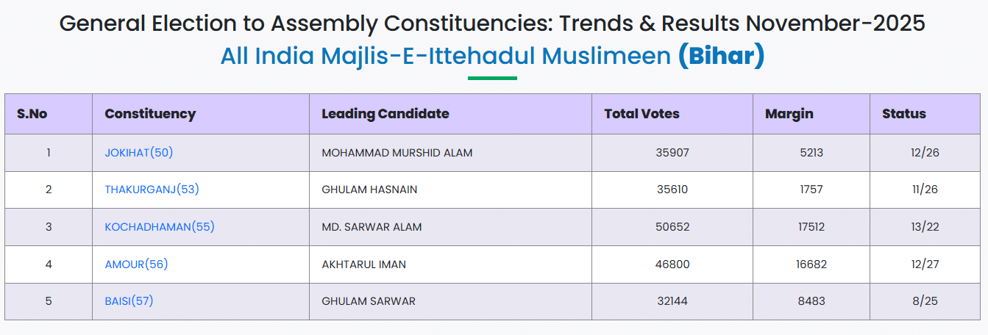Click the Total Votes column header
This screenshot has height=335, width=988.
point(642,114)
